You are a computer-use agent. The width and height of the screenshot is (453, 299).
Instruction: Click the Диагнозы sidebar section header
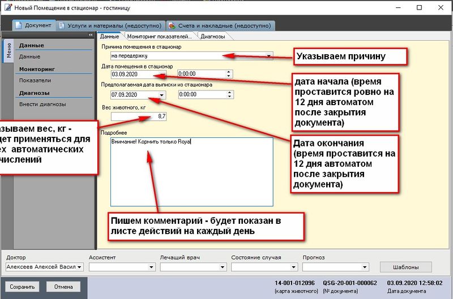[x=34, y=93]
